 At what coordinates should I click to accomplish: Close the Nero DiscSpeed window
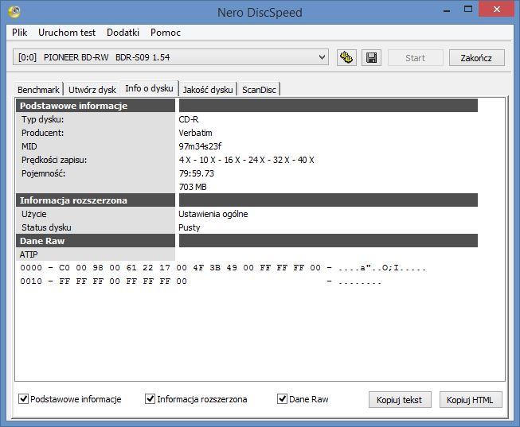coord(496,9)
